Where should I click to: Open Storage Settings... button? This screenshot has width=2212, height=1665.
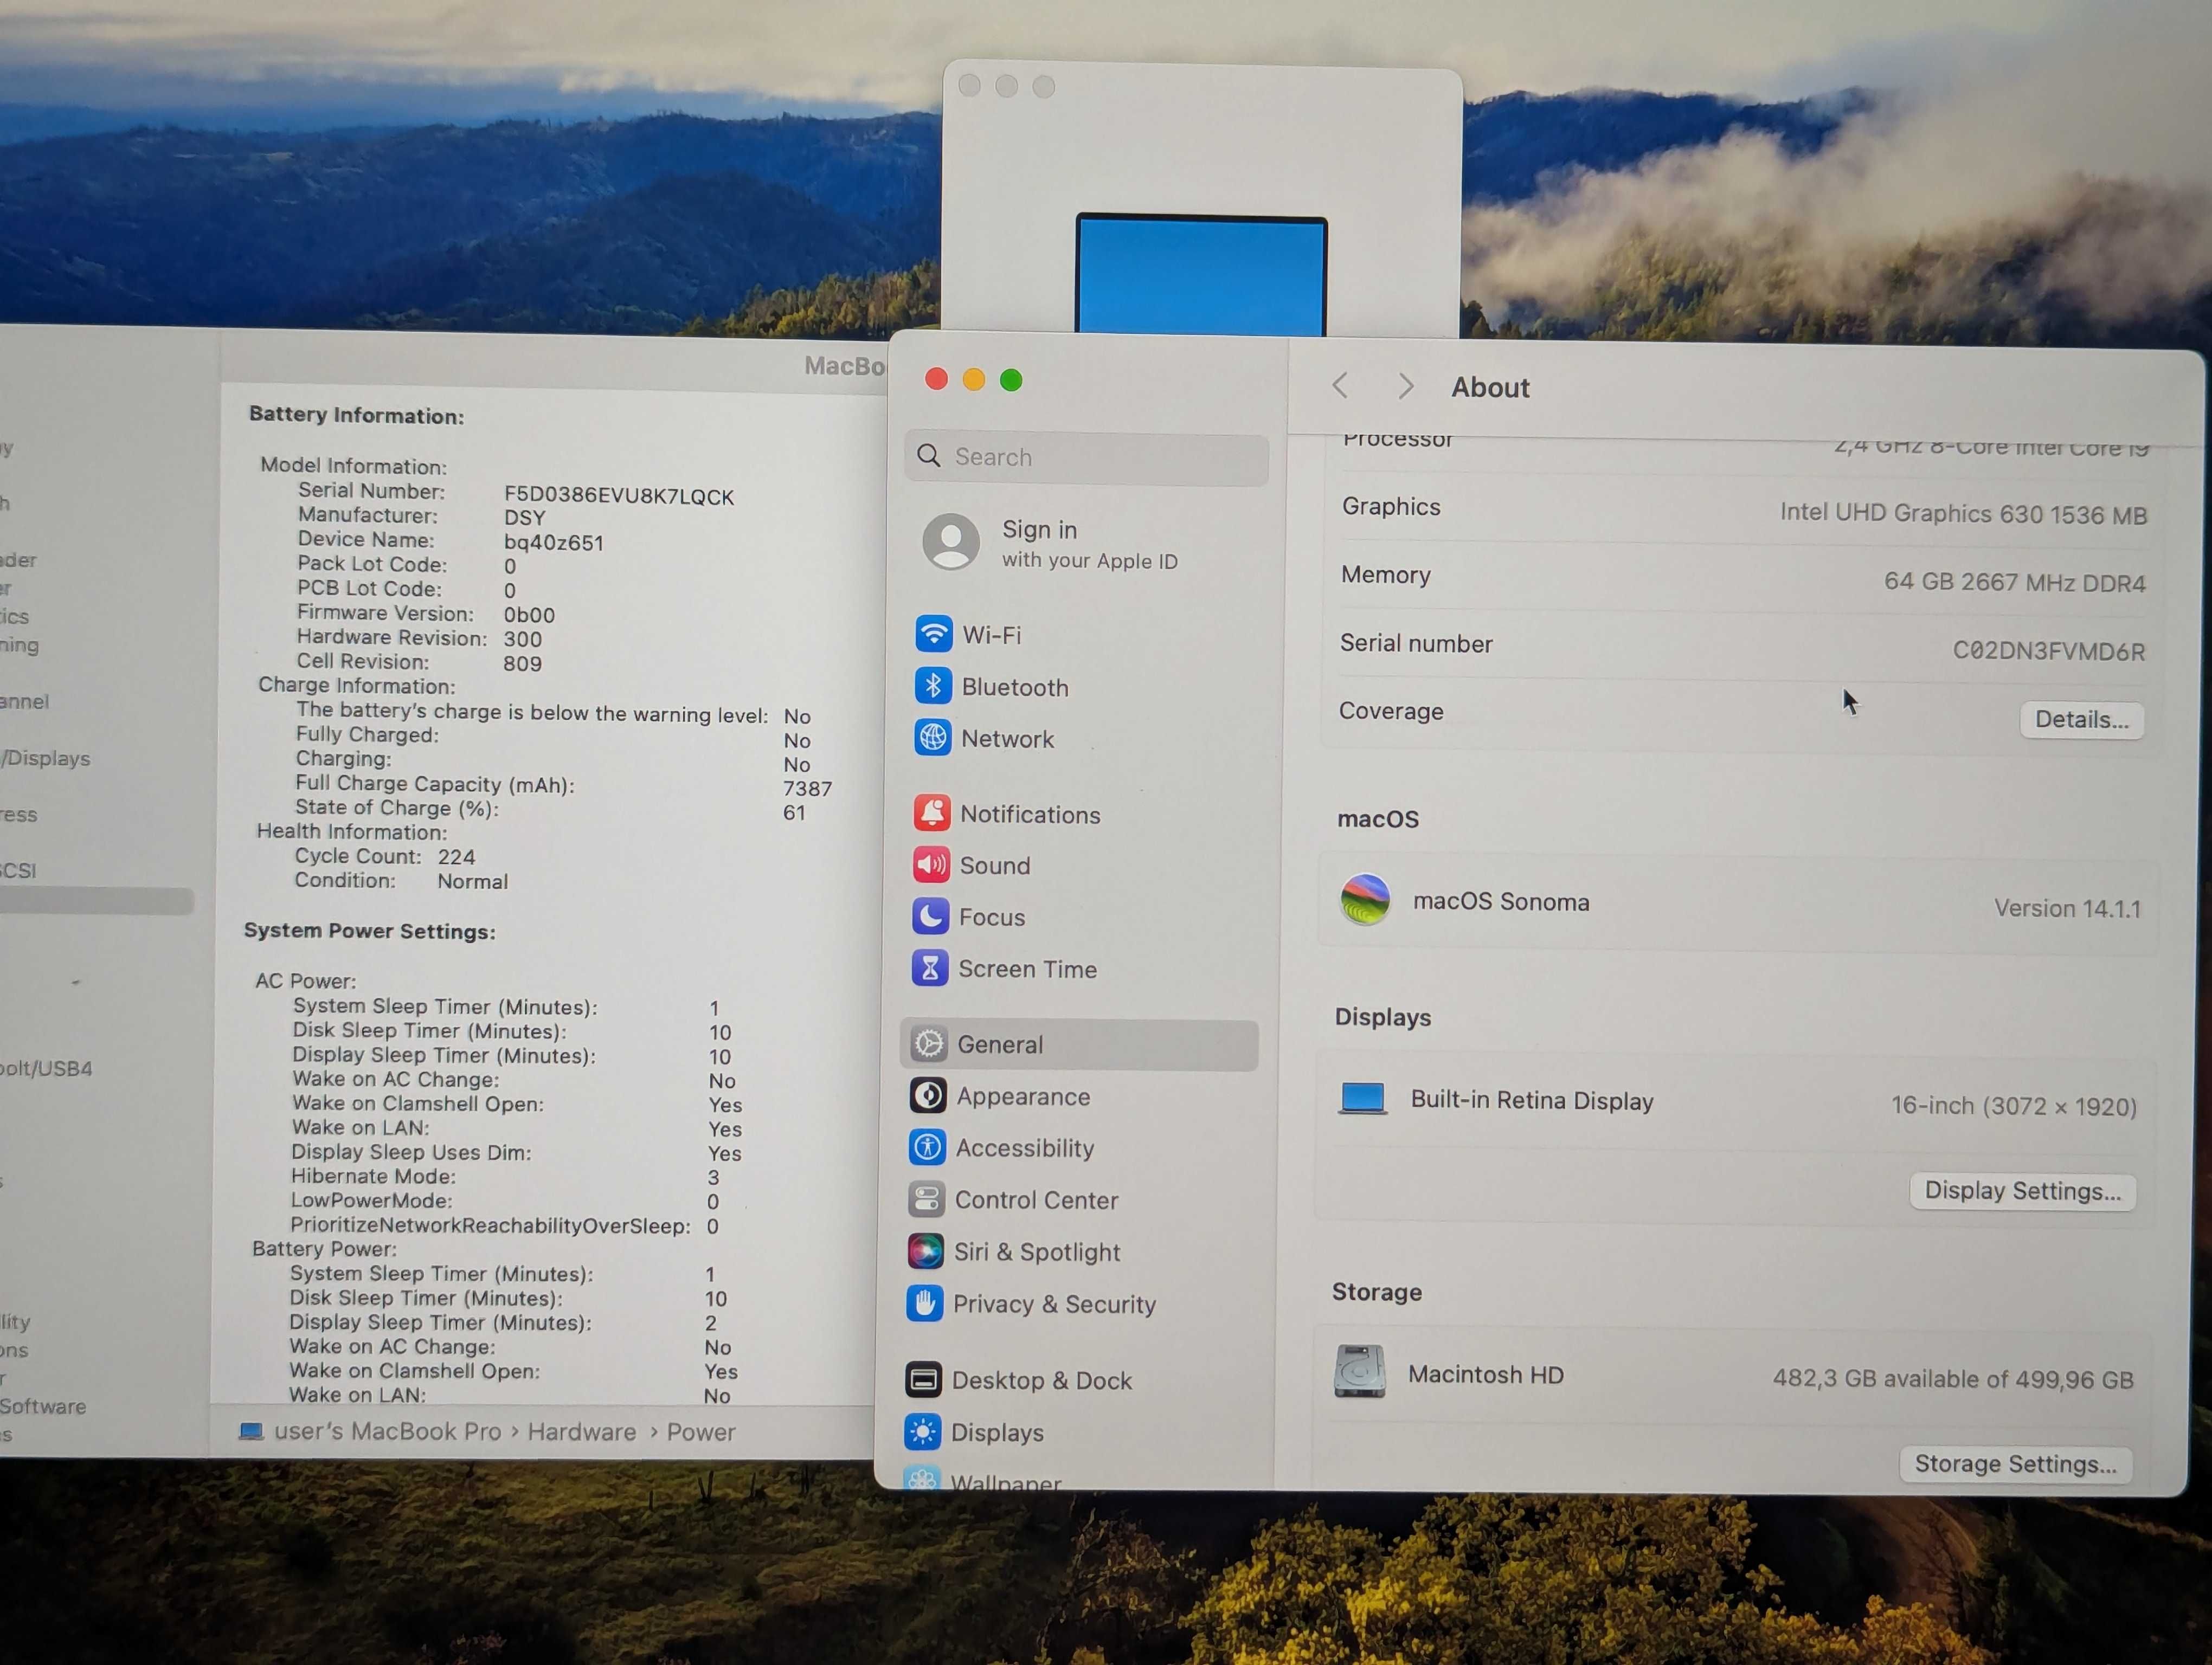click(2015, 1464)
